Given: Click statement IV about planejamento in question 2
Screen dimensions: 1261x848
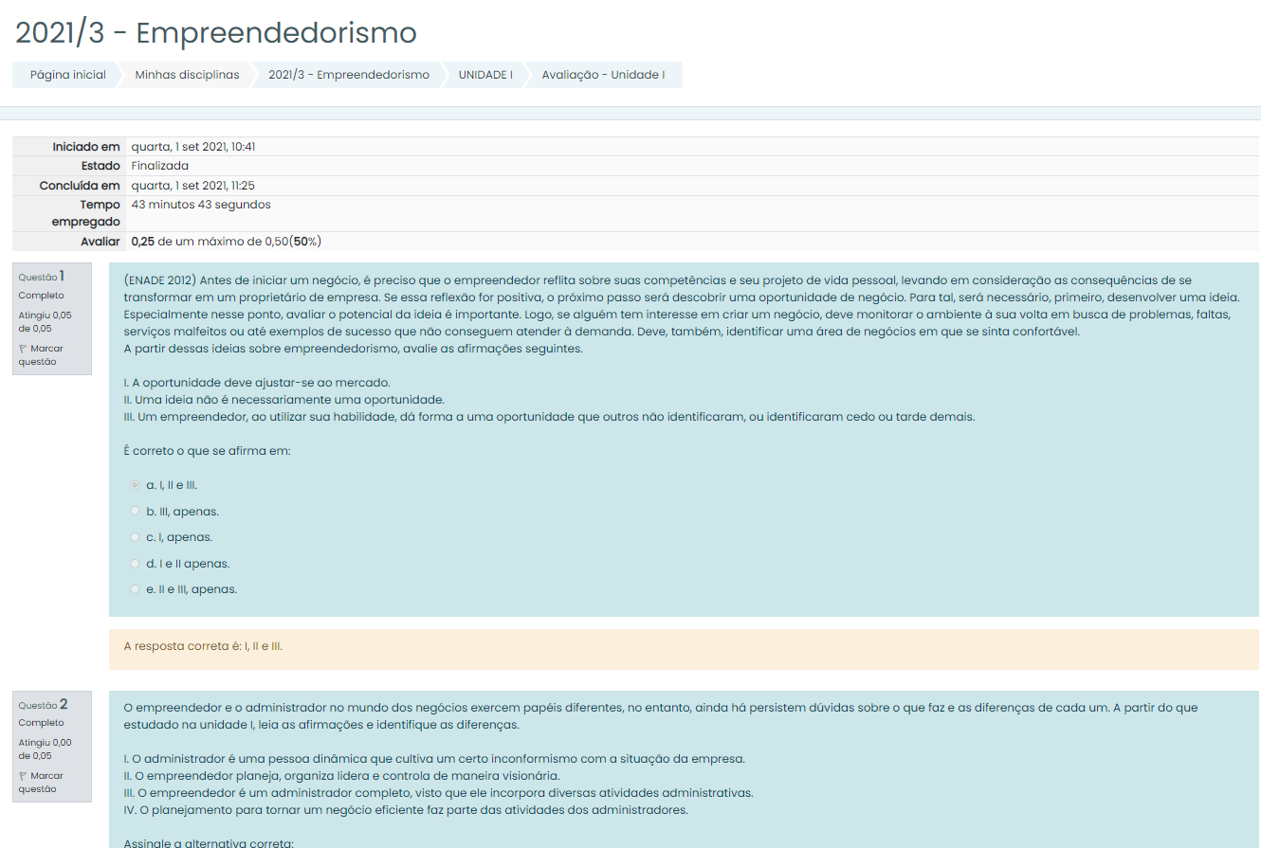Looking at the screenshot, I should [x=406, y=810].
